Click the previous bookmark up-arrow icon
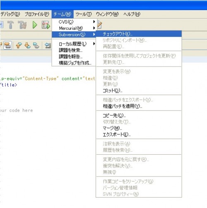The height and width of the screenshot is (208, 207). click(19, 45)
